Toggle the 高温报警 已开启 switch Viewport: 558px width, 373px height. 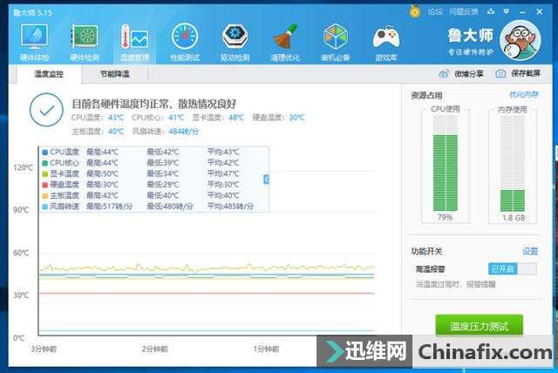tap(512, 268)
